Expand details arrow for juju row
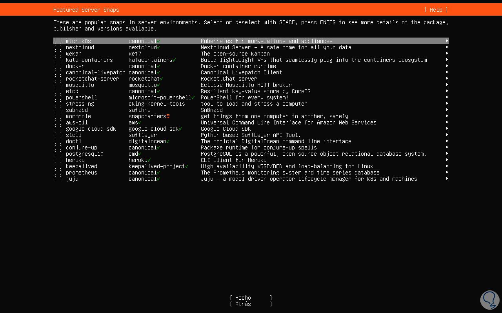Viewport: 502px width, 313px height. (447, 178)
